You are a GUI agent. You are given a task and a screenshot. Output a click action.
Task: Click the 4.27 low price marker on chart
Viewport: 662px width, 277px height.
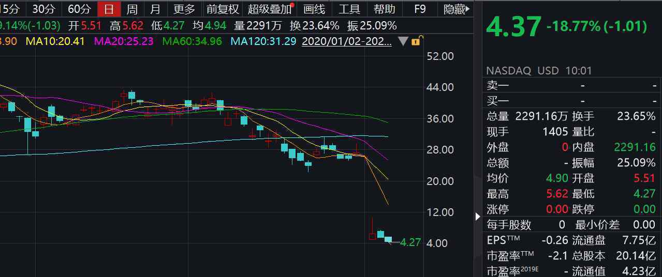point(410,242)
